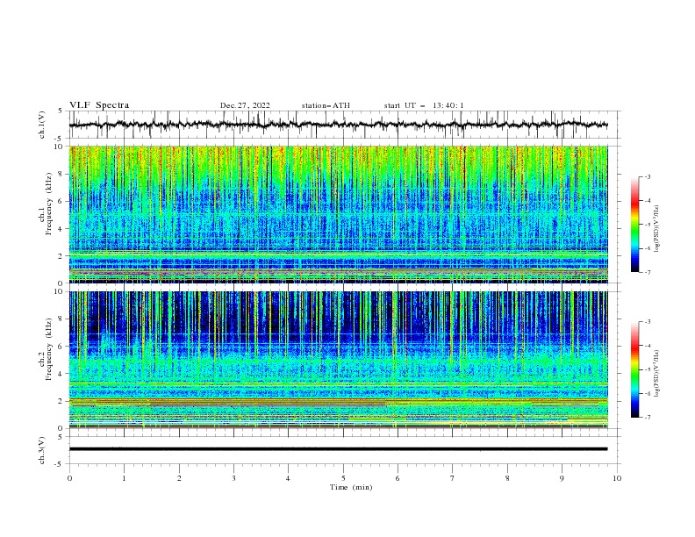Viewport: 695px width, 537px height.
Task: Click the "6" kHz tick on ch.2 frequency axis
Action: coord(61,346)
